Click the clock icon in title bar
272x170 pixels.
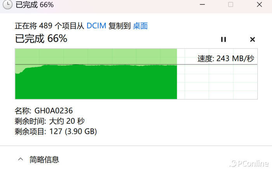[x=7, y=5]
